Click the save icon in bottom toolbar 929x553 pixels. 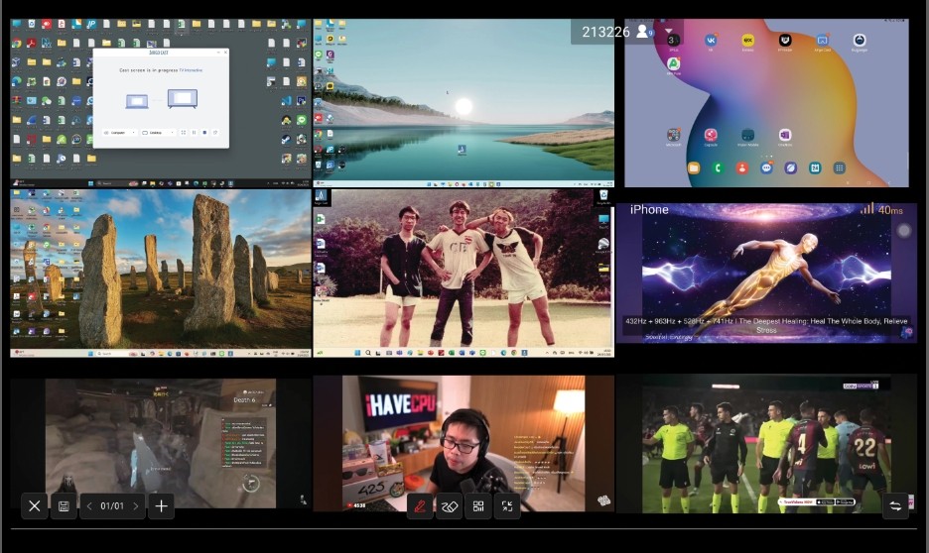[64, 506]
